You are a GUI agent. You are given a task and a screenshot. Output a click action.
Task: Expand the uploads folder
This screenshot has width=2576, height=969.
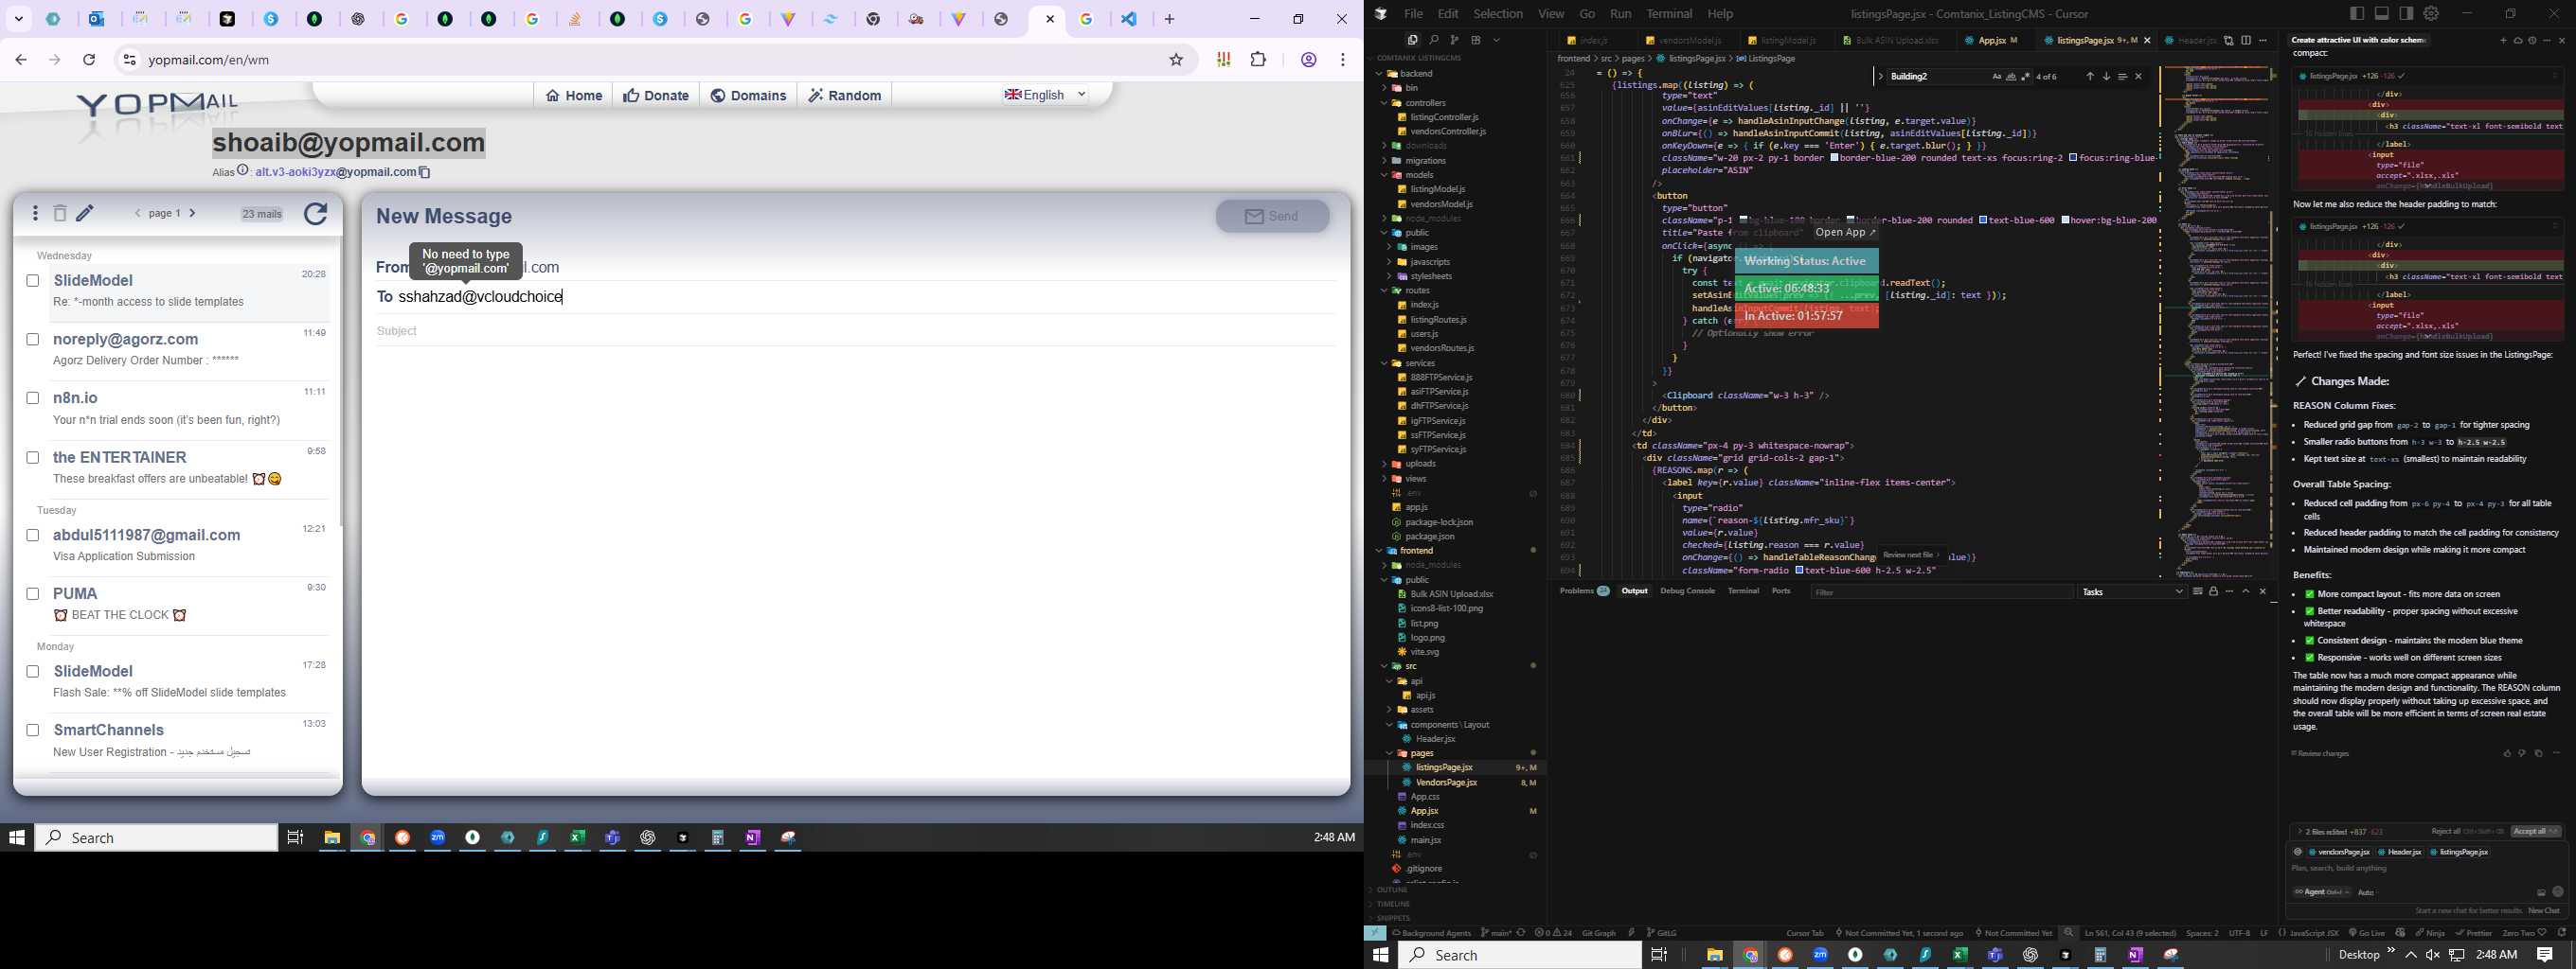pyautogui.click(x=1385, y=464)
